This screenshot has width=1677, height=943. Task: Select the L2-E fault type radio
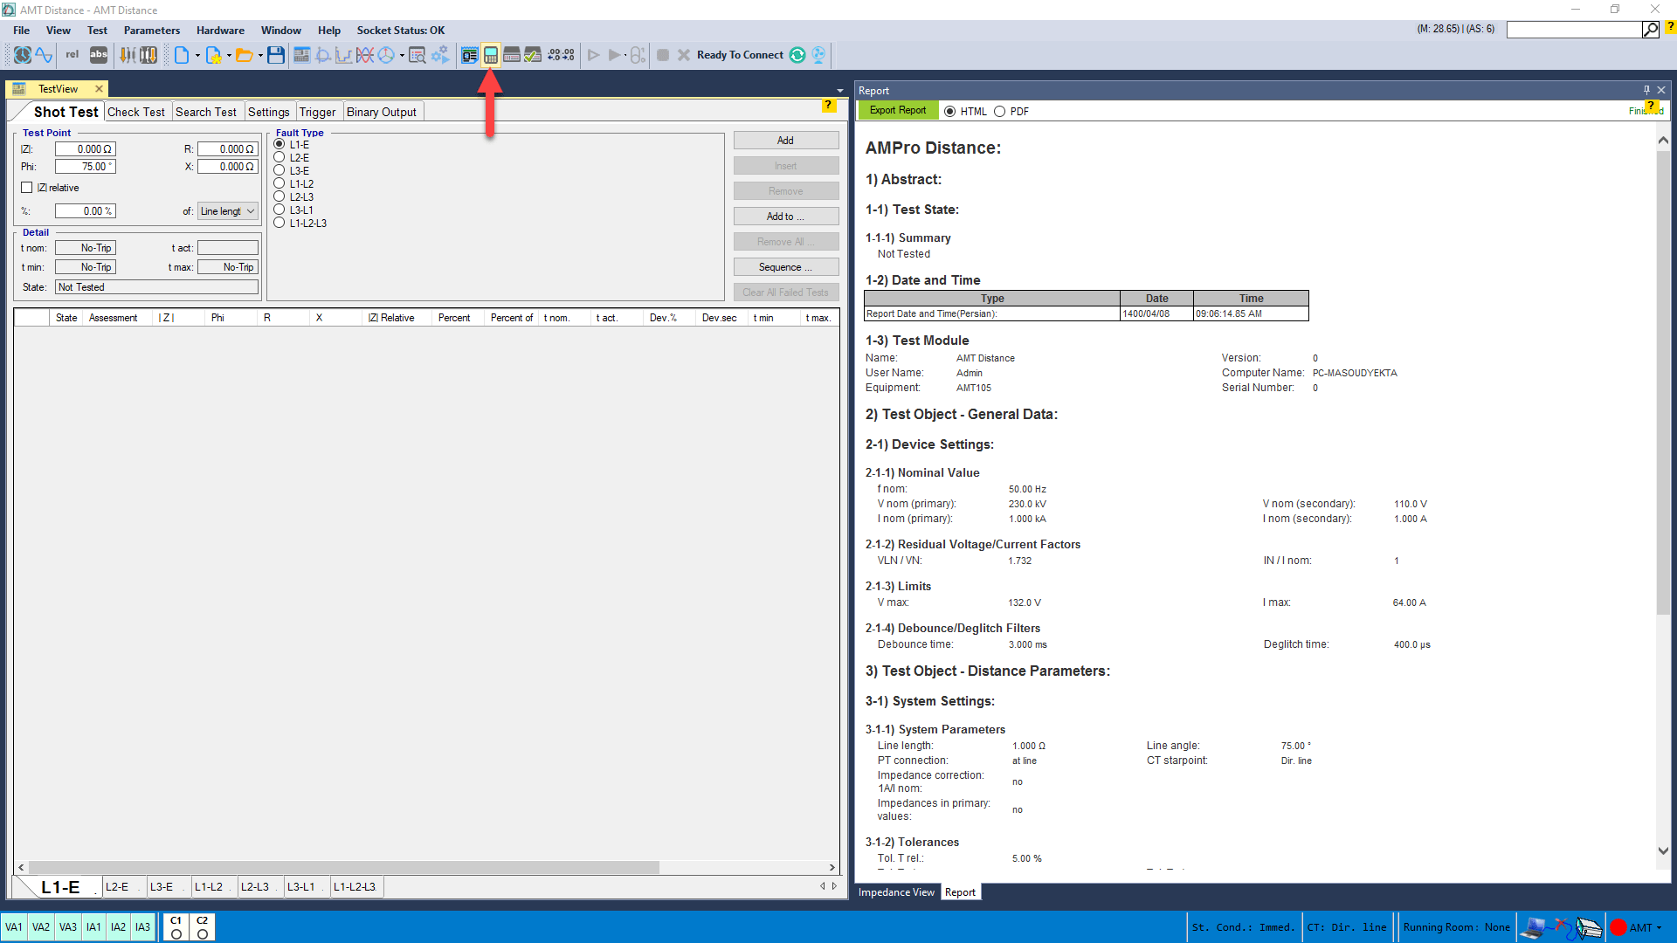[x=279, y=158]
